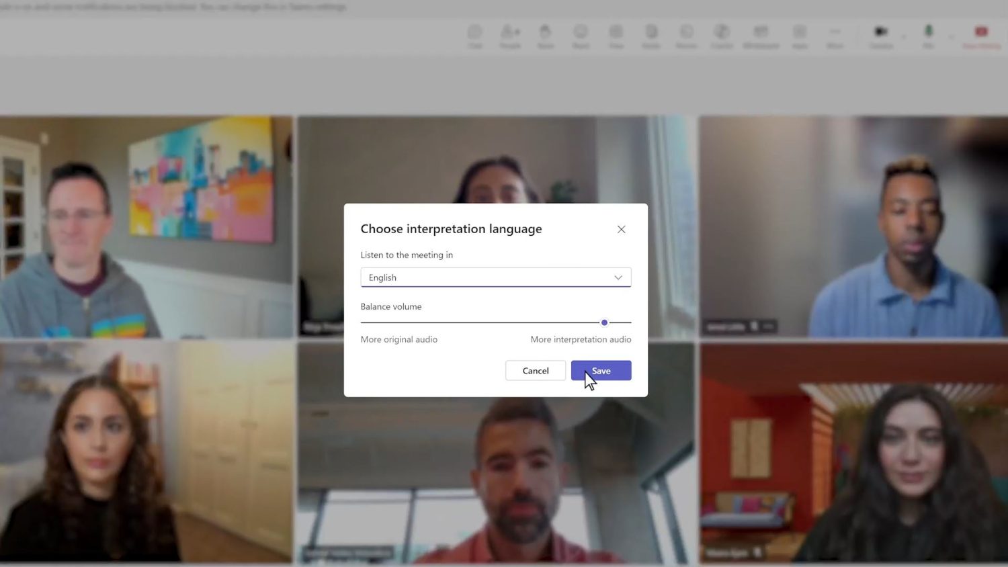Adjust the Balance volume slider
This screenshot has width=1008, height=567.
click(x=603, y=322)
